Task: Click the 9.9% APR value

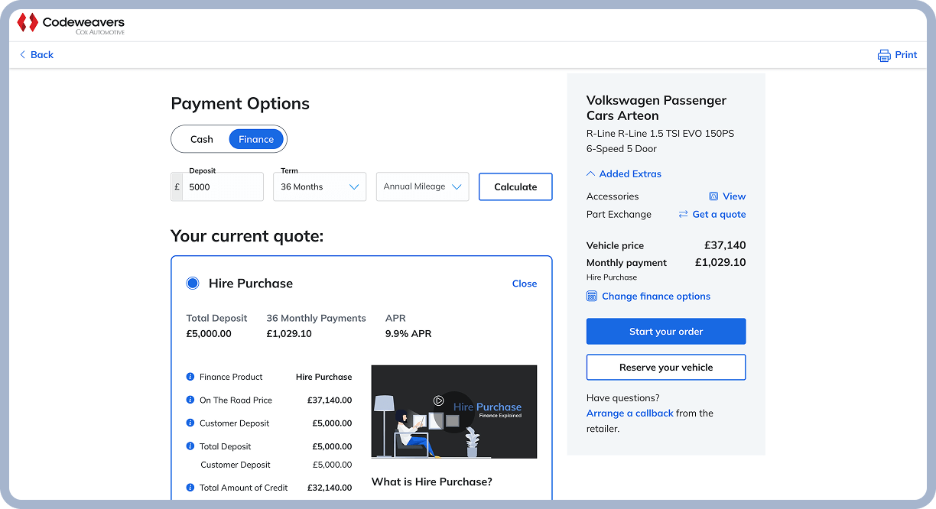Action: click(x=408, y=334)
